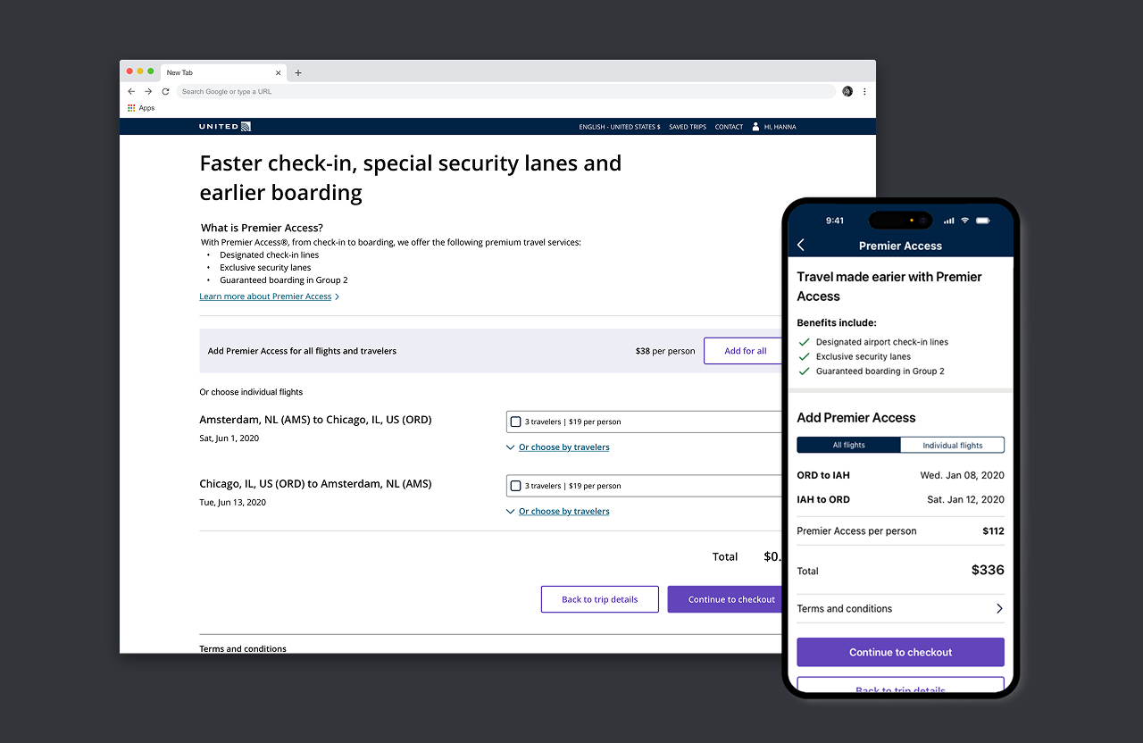Click the desktop Terms and conditions heading
This screenshot has width=1143, height=743.
coord(243,648)
